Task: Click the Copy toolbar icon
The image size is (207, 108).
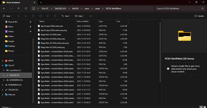Action: point(26,16)
